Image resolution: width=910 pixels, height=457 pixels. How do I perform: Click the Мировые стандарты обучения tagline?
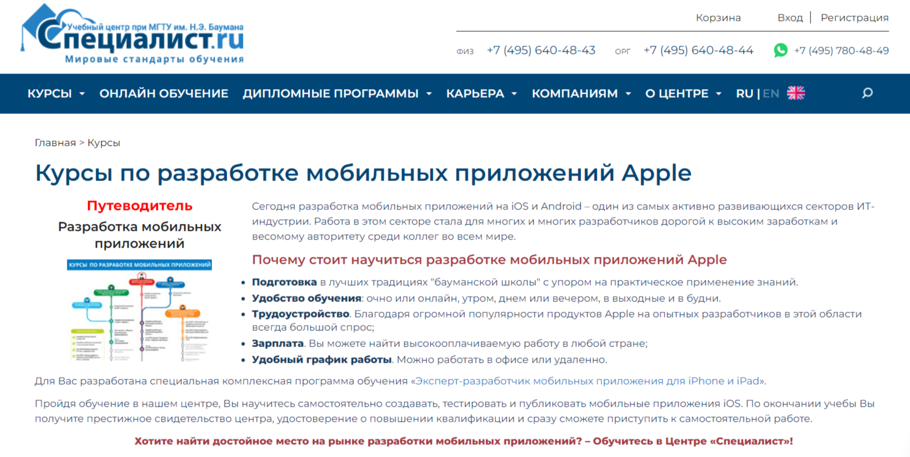[155, 59]
